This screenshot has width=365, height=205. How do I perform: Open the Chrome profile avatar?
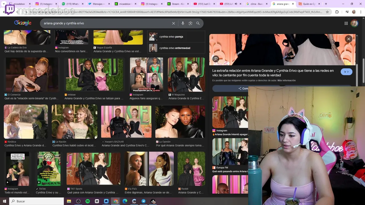click(354, 12)
